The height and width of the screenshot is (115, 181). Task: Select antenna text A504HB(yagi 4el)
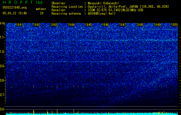click(x=102, y=14)
